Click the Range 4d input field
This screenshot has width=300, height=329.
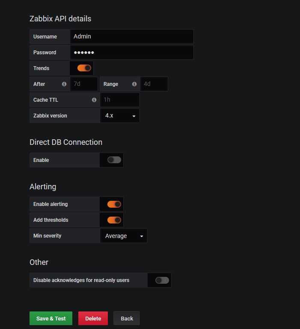tap(154, 84)
